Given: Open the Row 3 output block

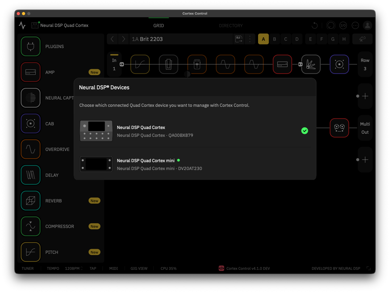Looking at the screenshot, I should (x=365, y=64).
